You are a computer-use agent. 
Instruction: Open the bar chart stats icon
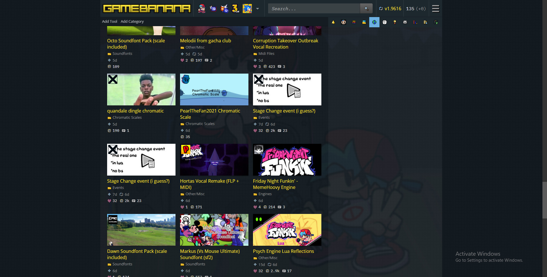coord(415,22)
